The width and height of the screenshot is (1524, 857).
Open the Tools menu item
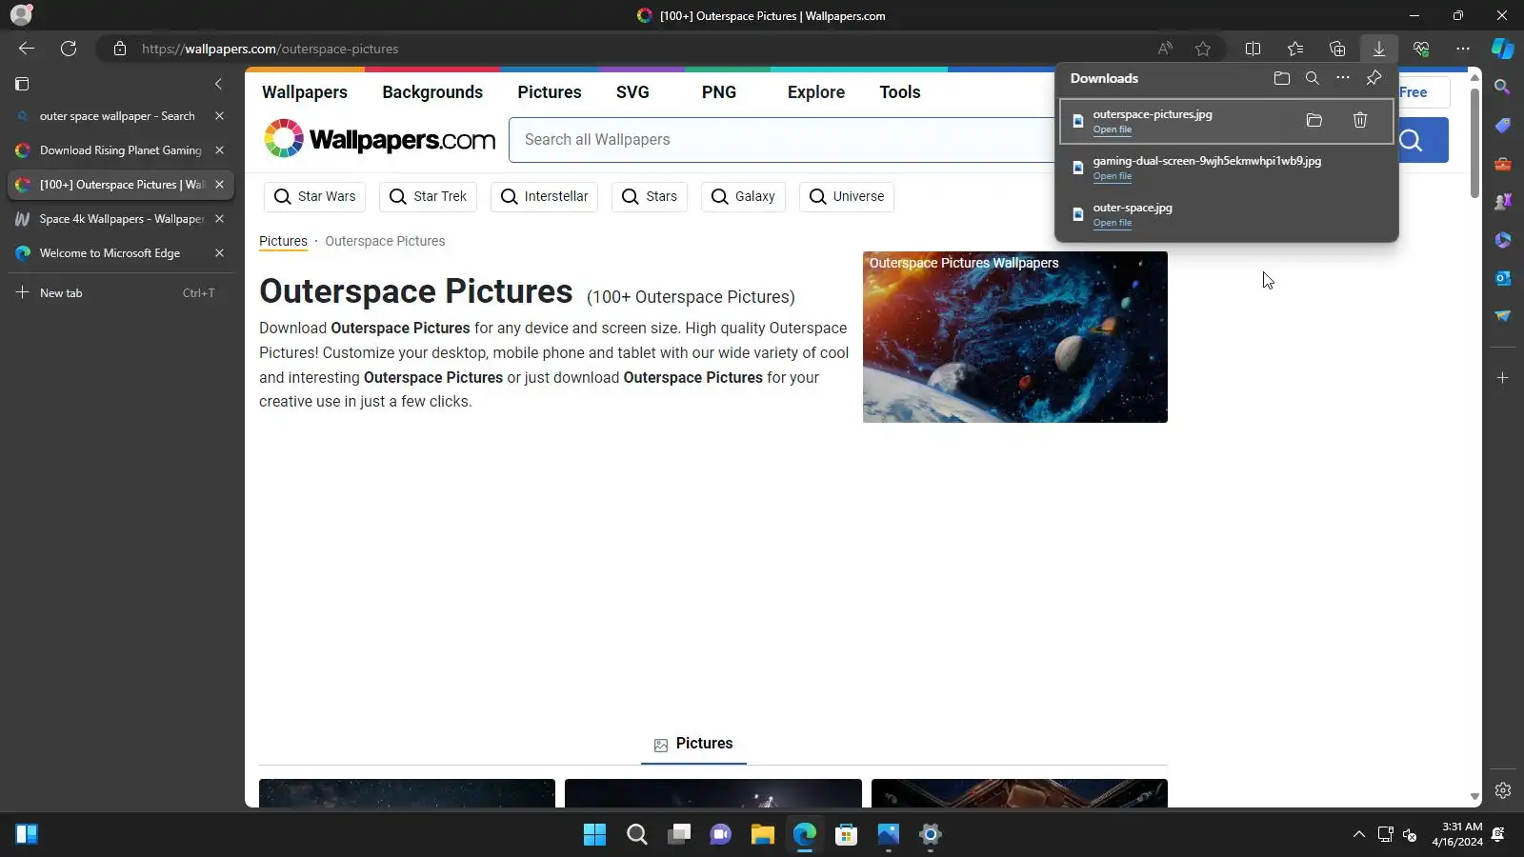click(x=900, y=92)
